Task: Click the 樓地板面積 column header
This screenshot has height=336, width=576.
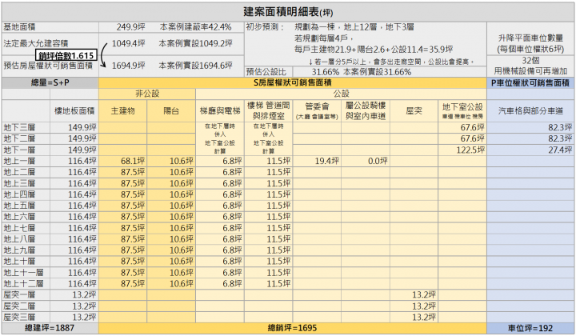Action: [x=74, y=111]
